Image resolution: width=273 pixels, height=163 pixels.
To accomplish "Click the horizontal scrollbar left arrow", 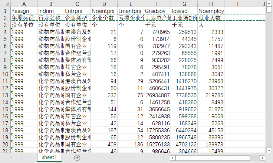I will (172, 158).
